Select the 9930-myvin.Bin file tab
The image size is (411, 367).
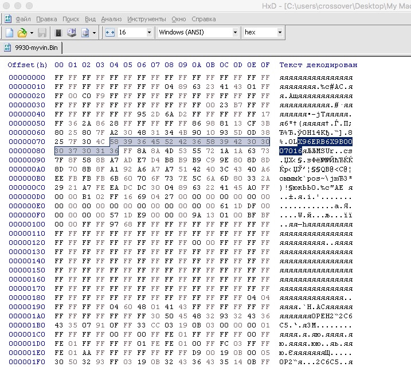coord(32,48)
